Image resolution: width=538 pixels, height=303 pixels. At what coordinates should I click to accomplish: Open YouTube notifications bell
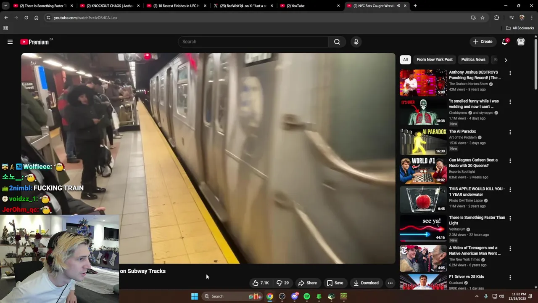coord(505,42)
